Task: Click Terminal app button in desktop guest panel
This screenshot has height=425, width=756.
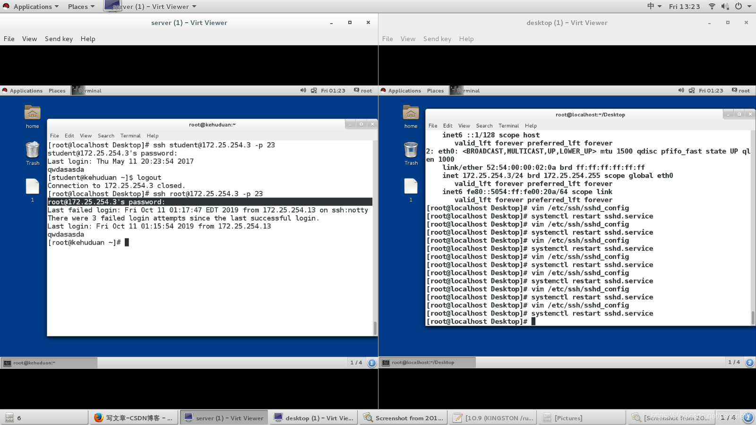Action: 465,91
